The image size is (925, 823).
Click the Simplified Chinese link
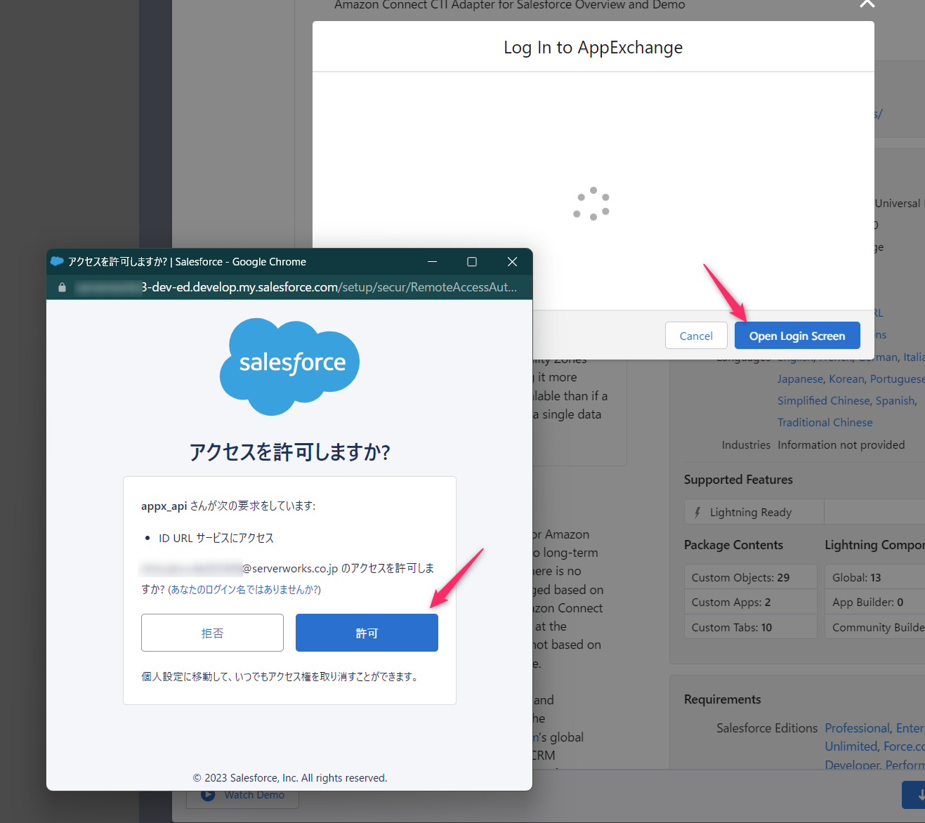click(x=823, y=400)
